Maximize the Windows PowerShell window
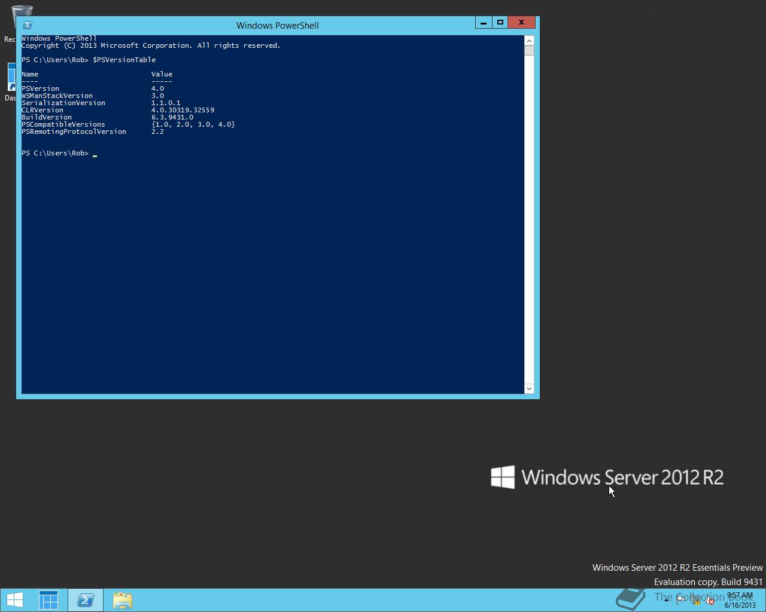This screenshot has width=766, height=612. point(500,23)
